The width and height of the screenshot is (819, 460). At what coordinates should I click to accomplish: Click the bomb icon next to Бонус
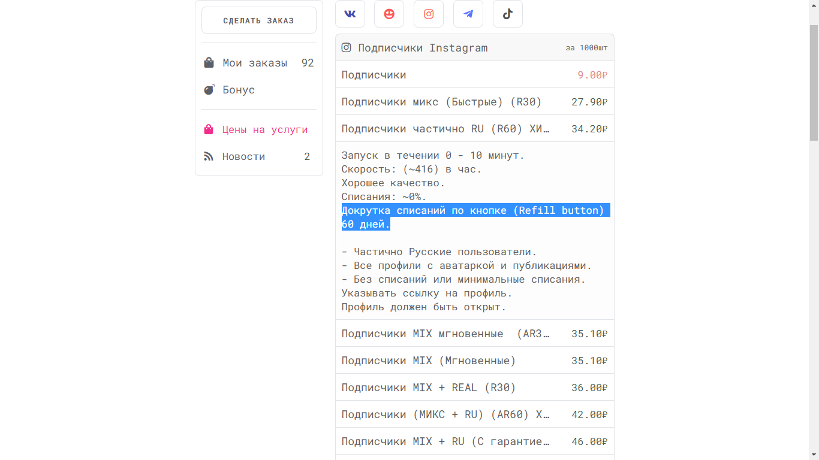coord(209,90)
